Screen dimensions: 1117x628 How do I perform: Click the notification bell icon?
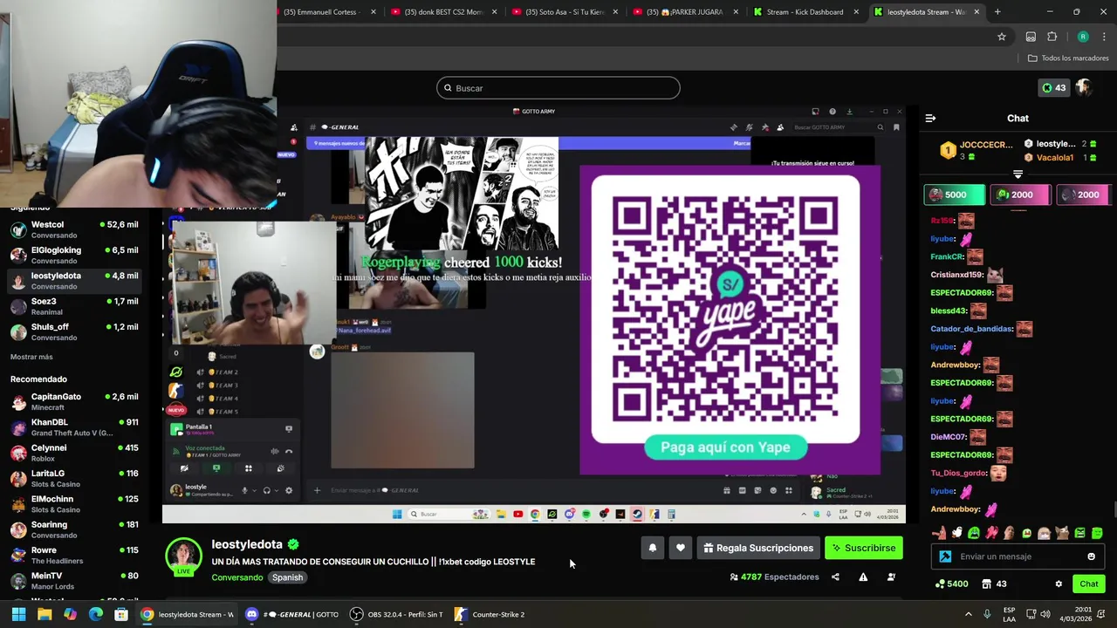[x=652, y=548]
